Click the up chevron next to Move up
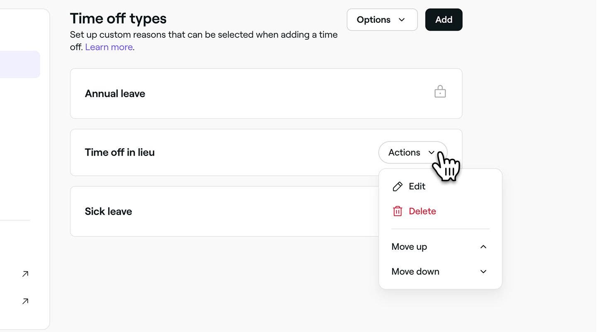 (x=483, y=247)
